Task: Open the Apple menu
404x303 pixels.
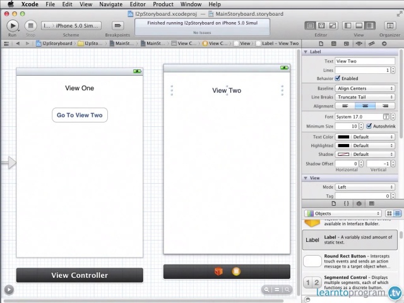Action: pyautogui.click(x=11, y=4)
